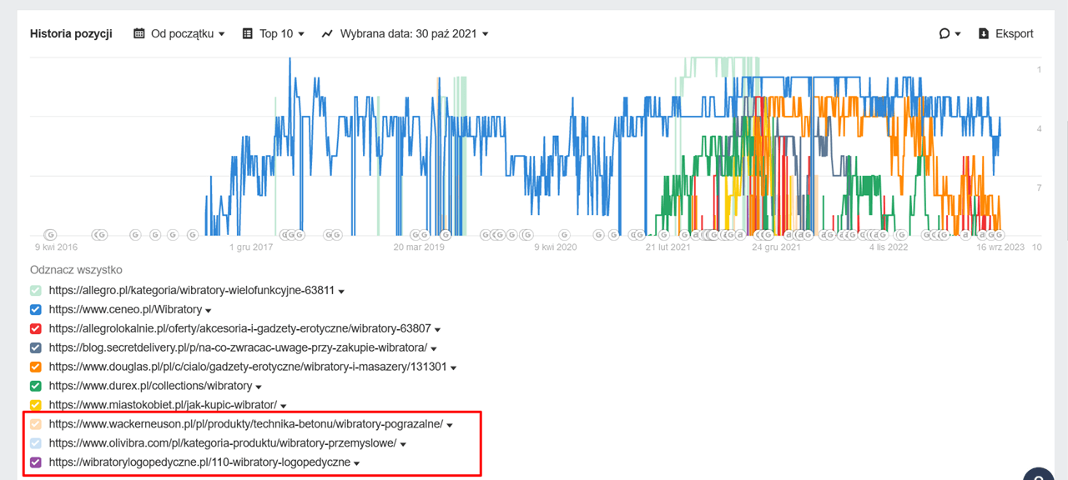The width and height of the screenshot is (1068, 480).
Task: Disable the durex.pl collections checkbox
Action: pyautogui.click(x=36, y=386)
